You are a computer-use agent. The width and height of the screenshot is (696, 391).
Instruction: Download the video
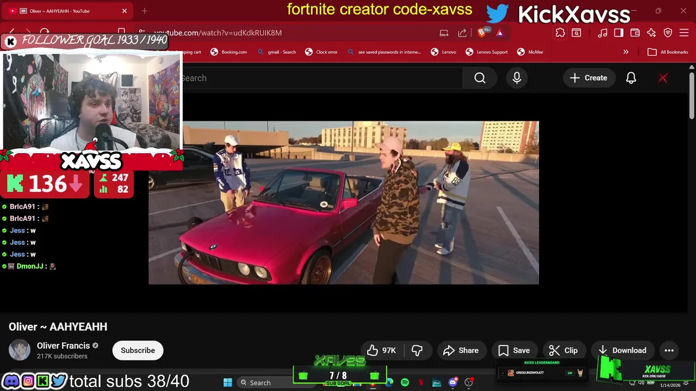click(622, 350)
